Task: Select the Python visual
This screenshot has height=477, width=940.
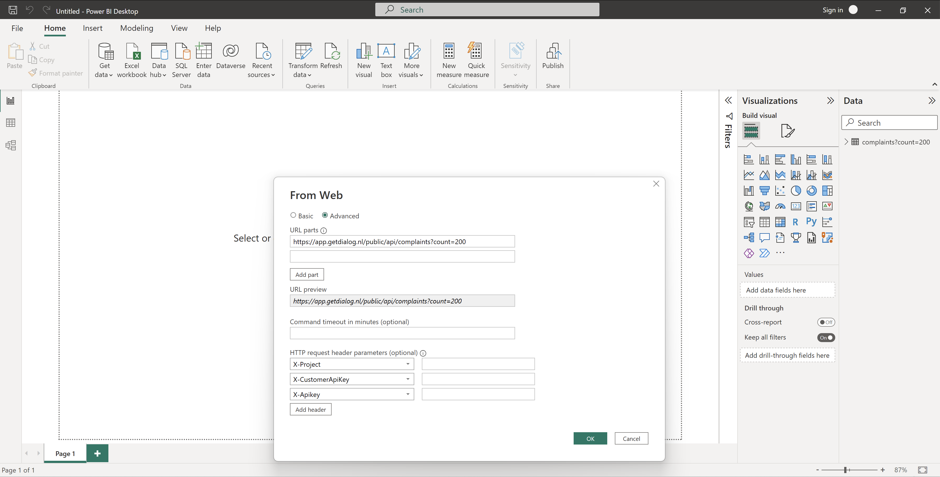Action: point(811,222)
